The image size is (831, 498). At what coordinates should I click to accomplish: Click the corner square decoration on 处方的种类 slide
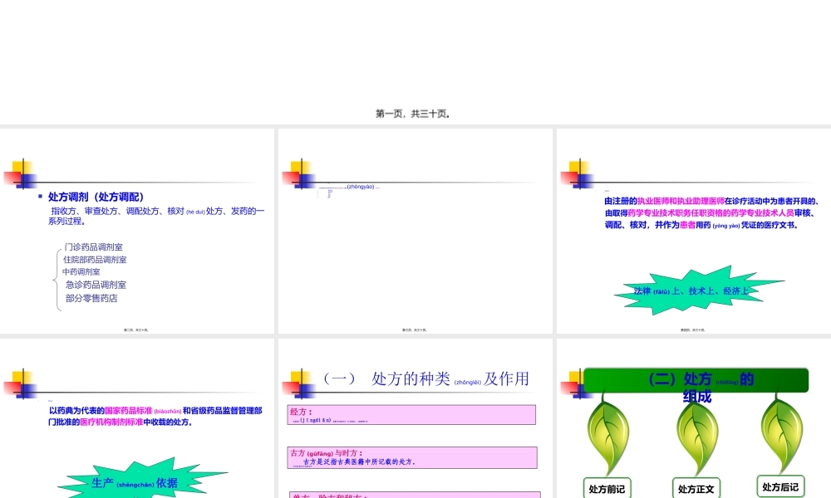coord(299,382)
